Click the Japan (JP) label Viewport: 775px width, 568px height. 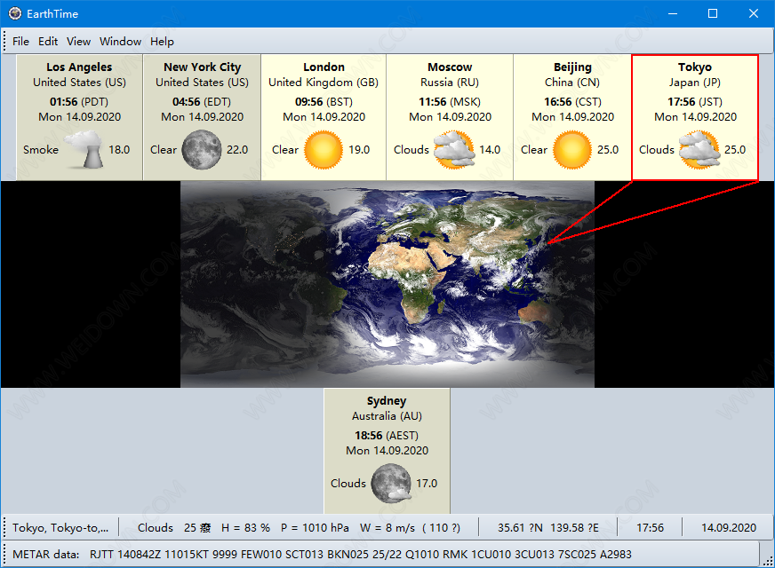pyautogui.click(x=695, y=83)
